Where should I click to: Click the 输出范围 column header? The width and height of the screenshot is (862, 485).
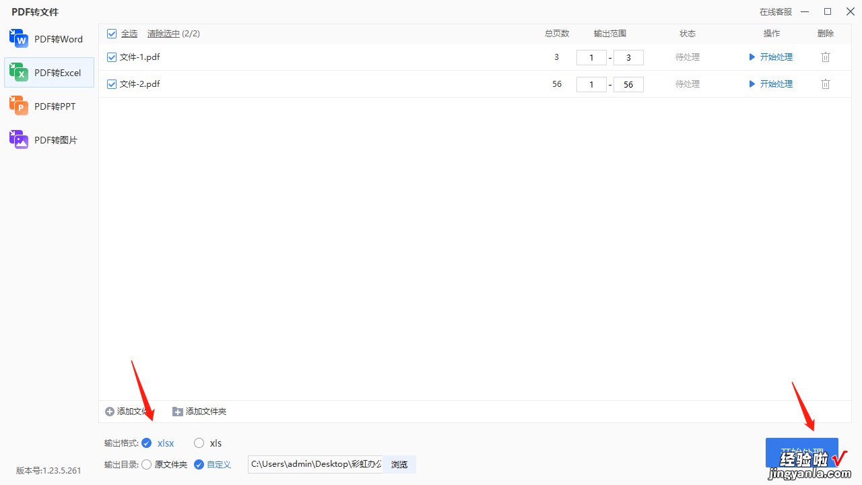point(610,34)
